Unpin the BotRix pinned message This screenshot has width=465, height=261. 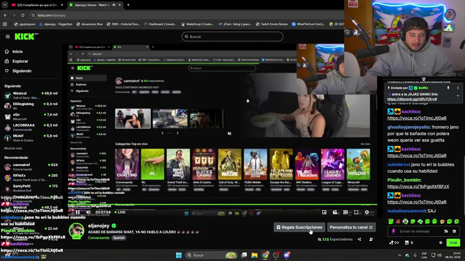[x=448, y=88]
